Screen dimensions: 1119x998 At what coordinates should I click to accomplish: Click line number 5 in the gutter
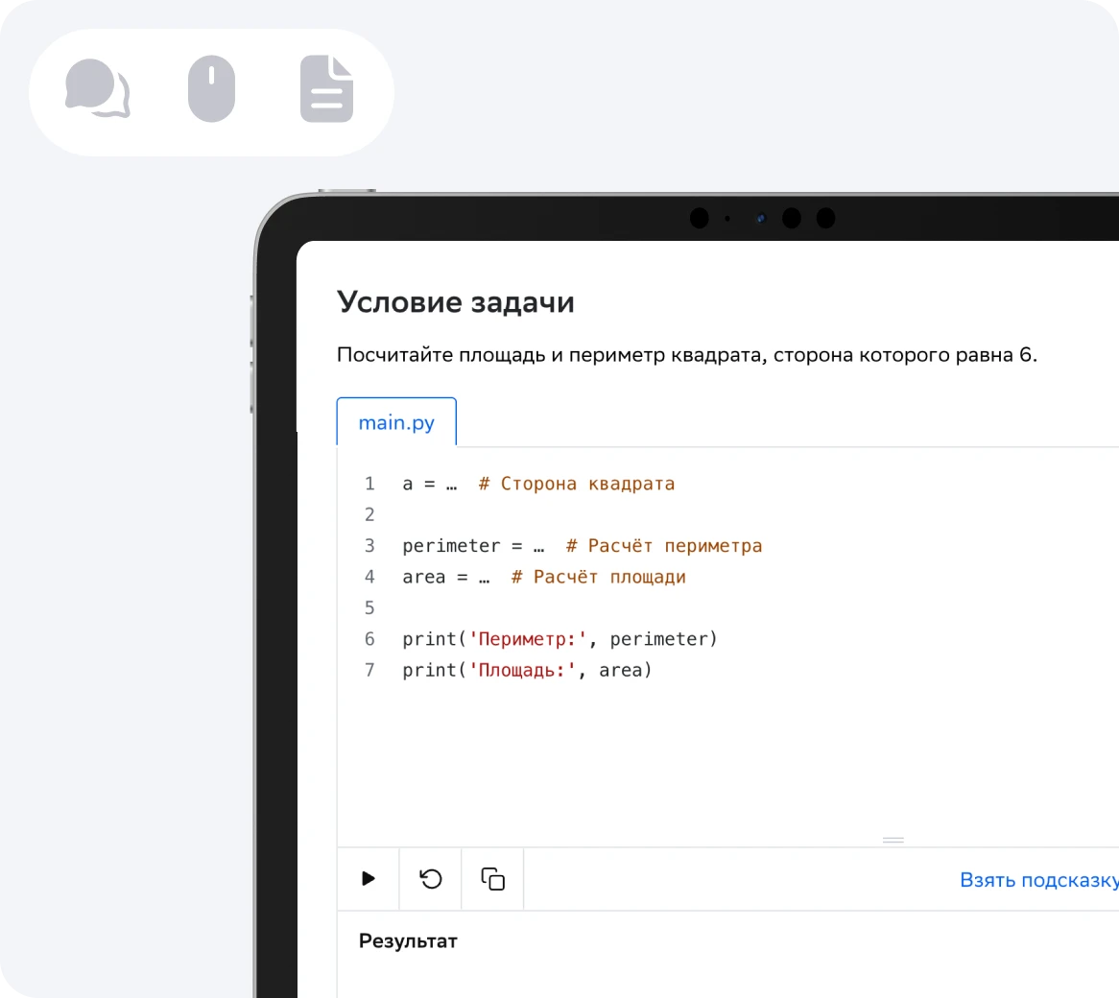pyautogui.click(x=369, y=608)
